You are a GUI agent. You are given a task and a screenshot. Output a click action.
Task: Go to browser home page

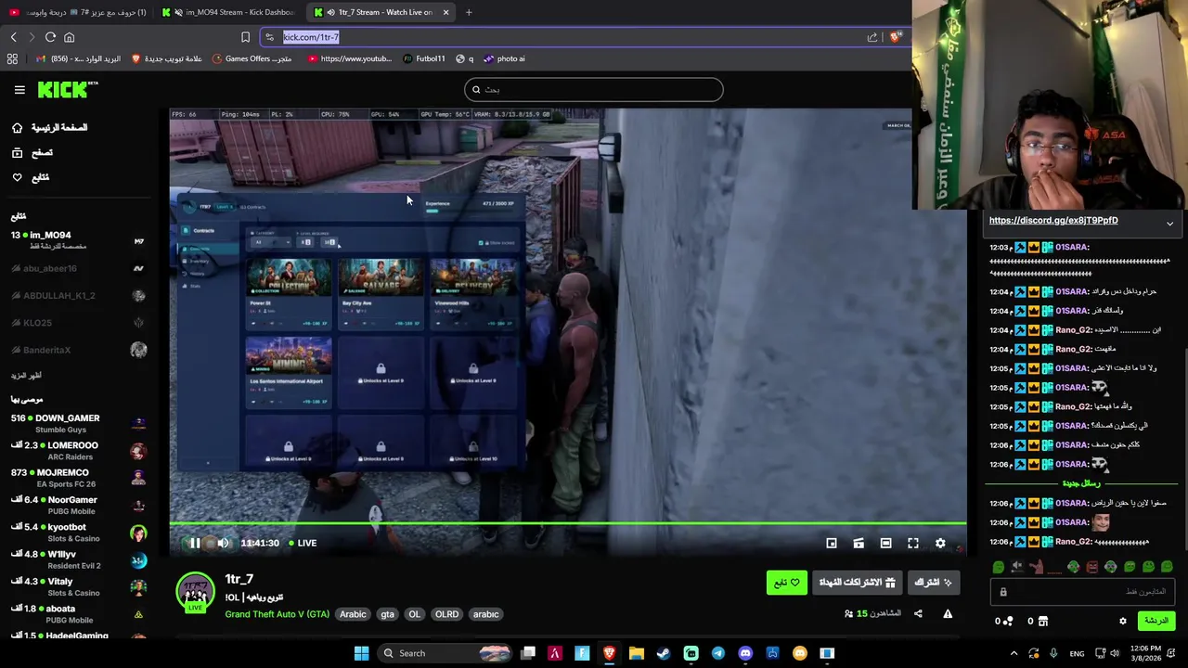tap(69, 37)
